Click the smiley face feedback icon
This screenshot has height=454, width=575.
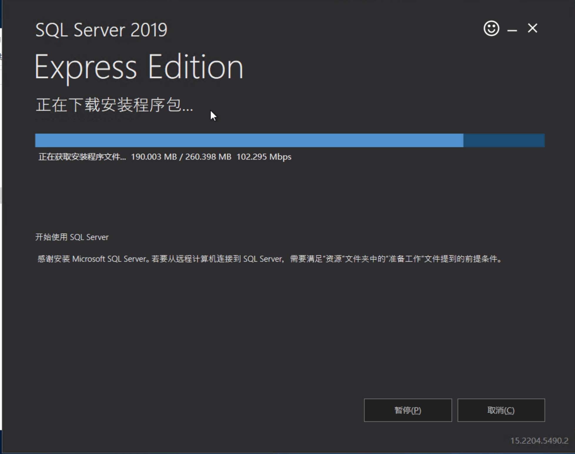pos(491,28)
